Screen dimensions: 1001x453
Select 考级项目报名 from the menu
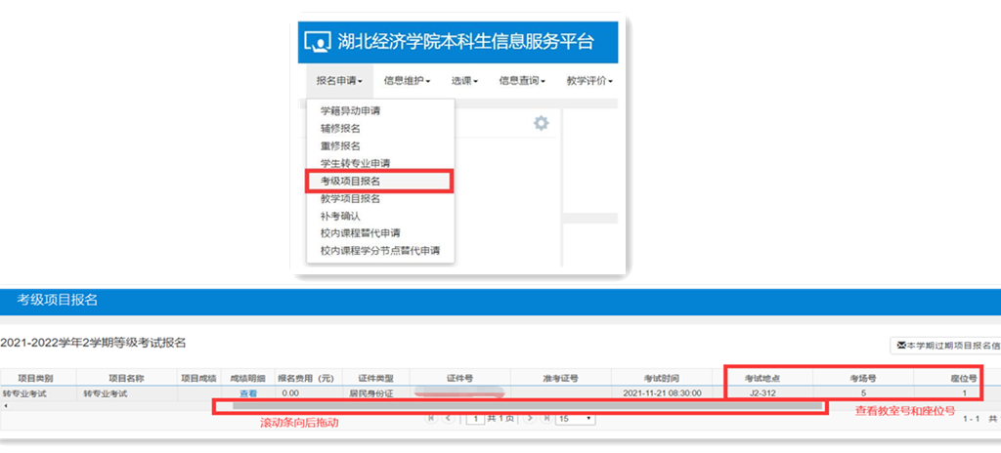point(350,182)
